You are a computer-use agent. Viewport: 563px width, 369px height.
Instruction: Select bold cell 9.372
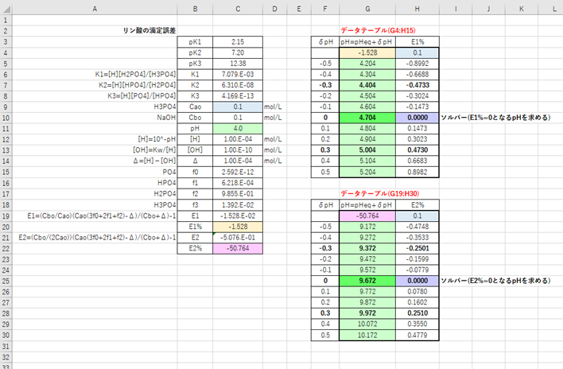(367, 248)
